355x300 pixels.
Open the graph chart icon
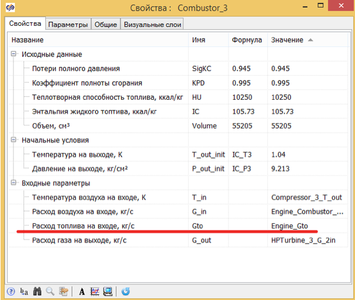pyautogui.click(x=95, y=291)
